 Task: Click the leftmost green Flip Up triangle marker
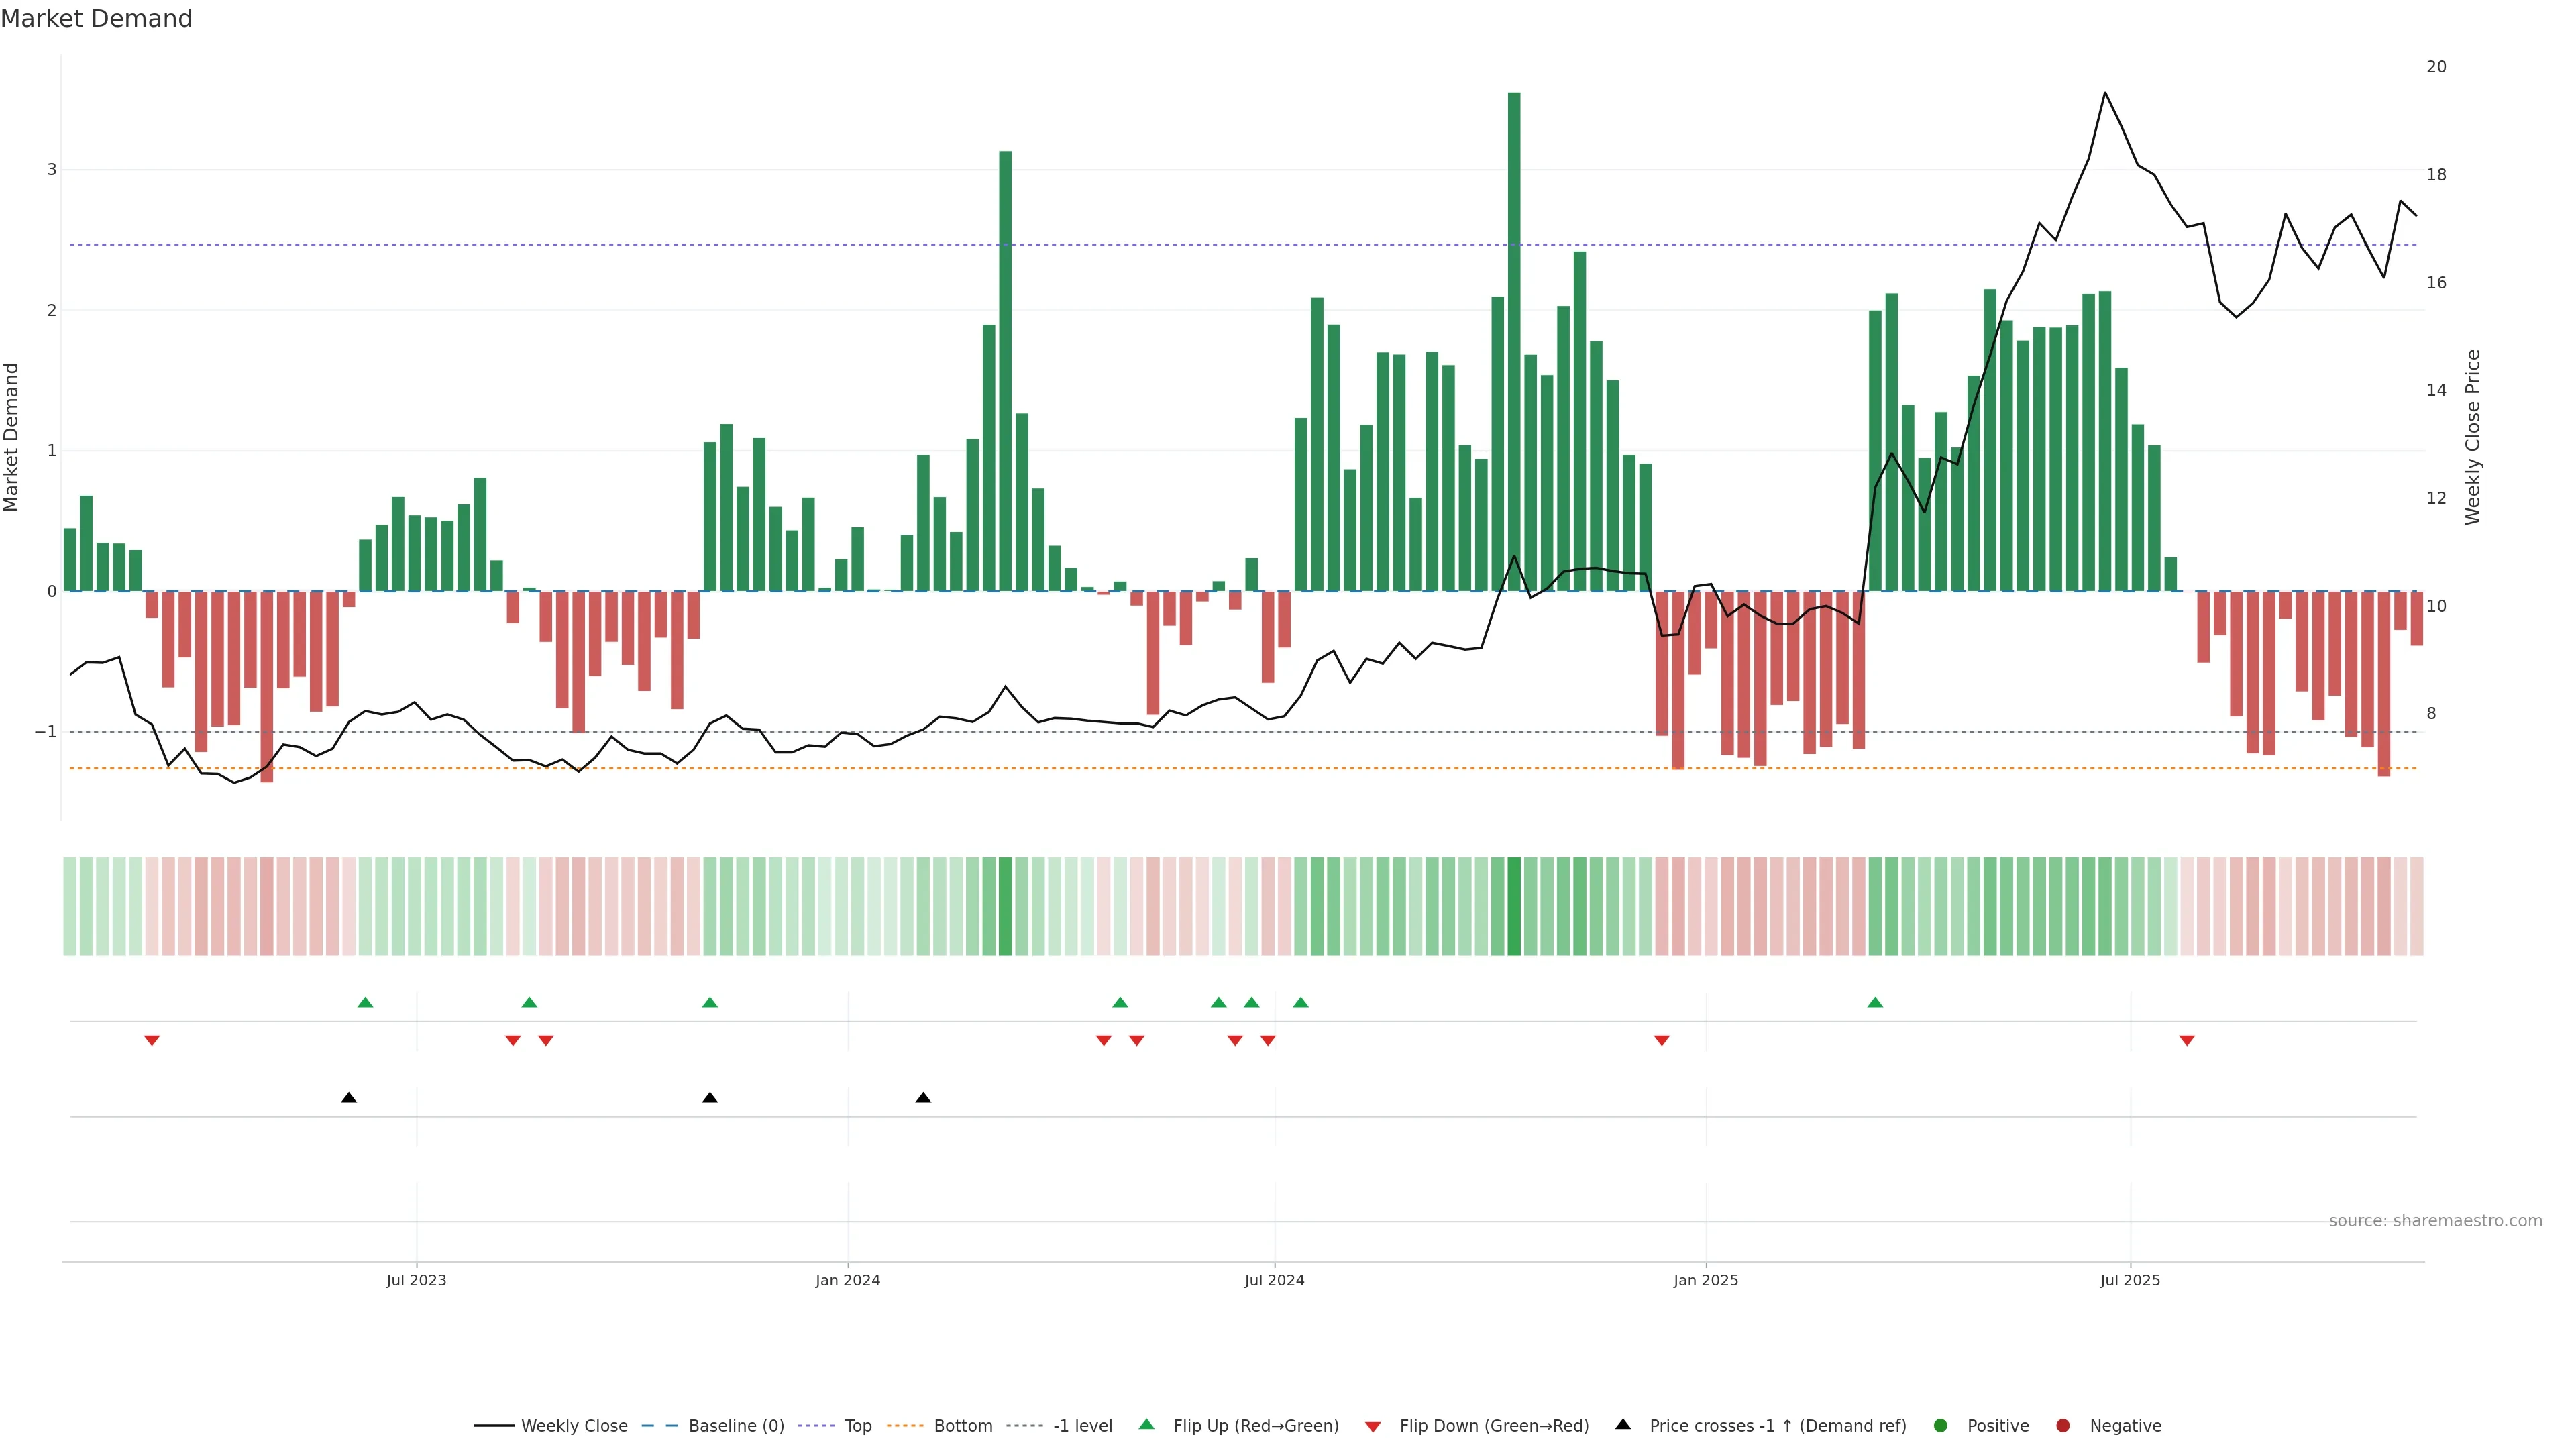click(365, 1002)
